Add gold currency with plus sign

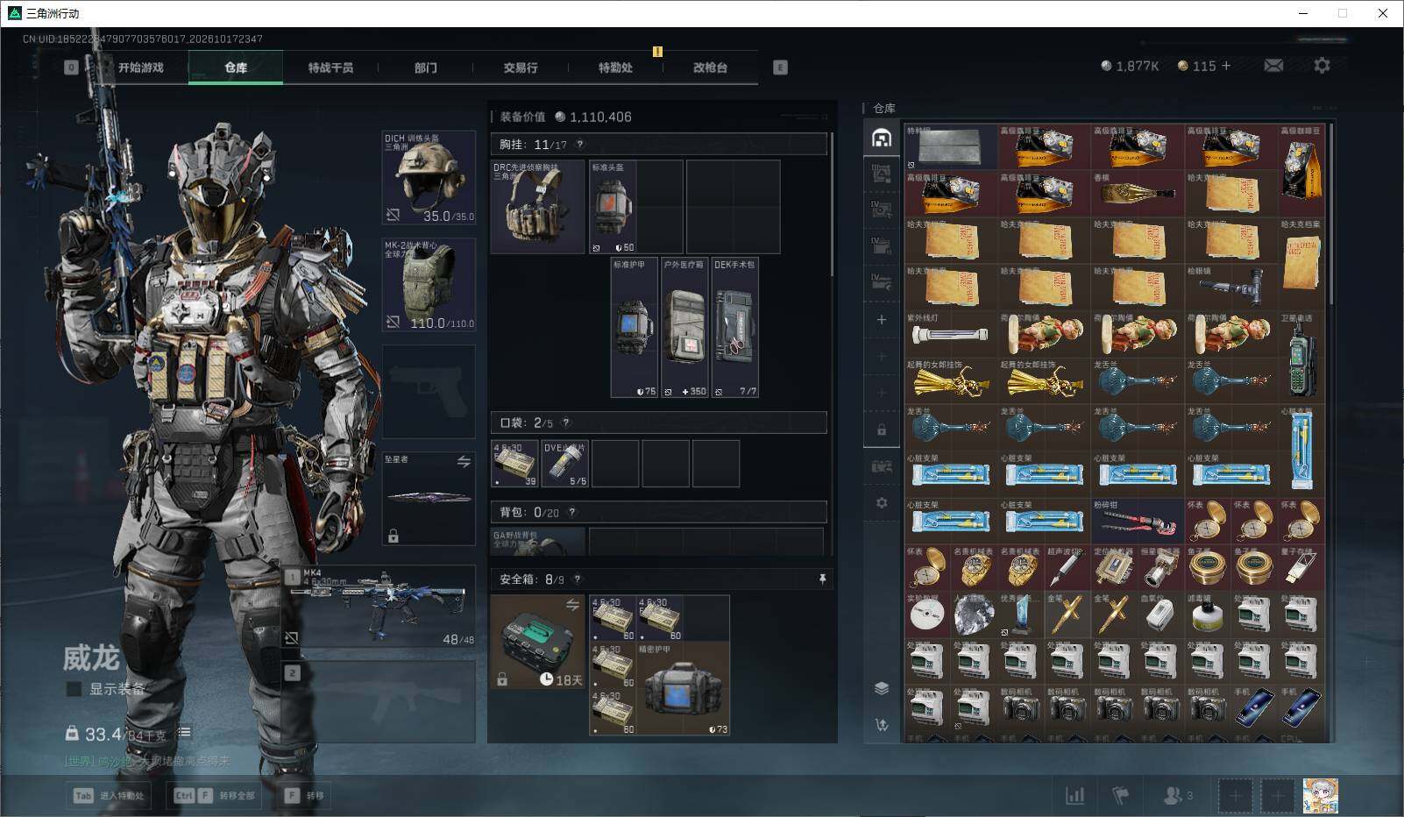coord(1225,66)
